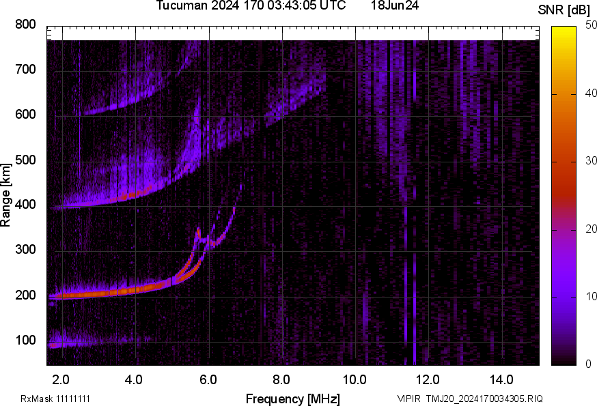
Task: Click the 8.0 tick on frequency axis
Action: [281, 379]
